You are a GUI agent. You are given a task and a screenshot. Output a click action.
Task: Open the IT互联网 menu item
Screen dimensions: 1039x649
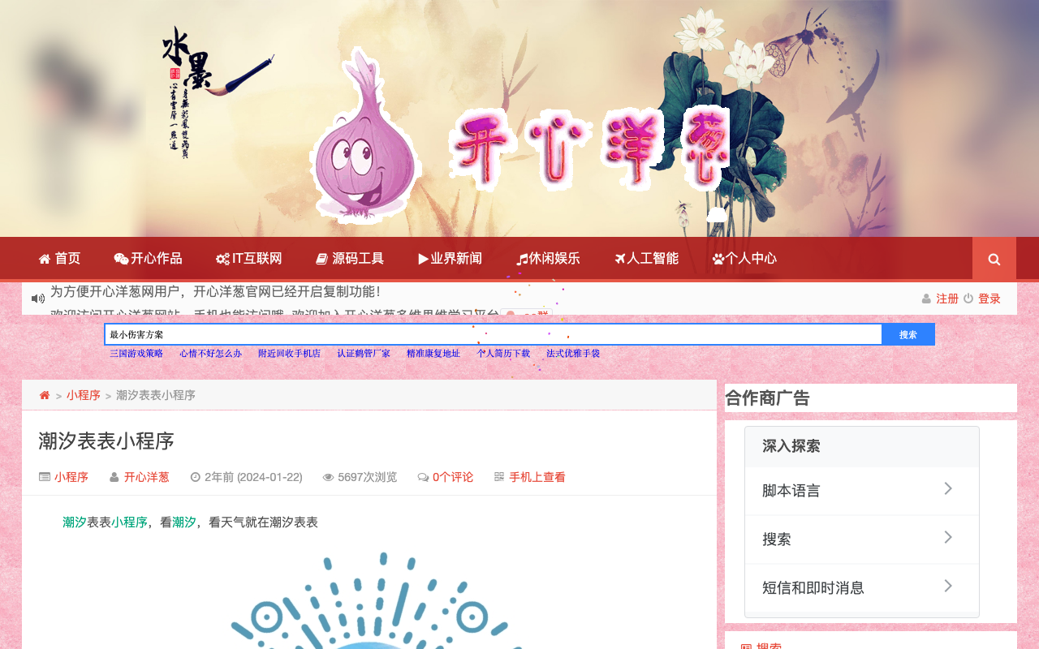pyautogui.click(x=249, y=259)
